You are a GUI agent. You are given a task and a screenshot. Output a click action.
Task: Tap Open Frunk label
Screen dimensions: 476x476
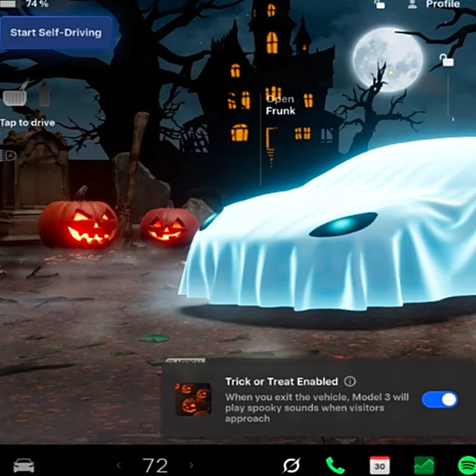(280, 105)
